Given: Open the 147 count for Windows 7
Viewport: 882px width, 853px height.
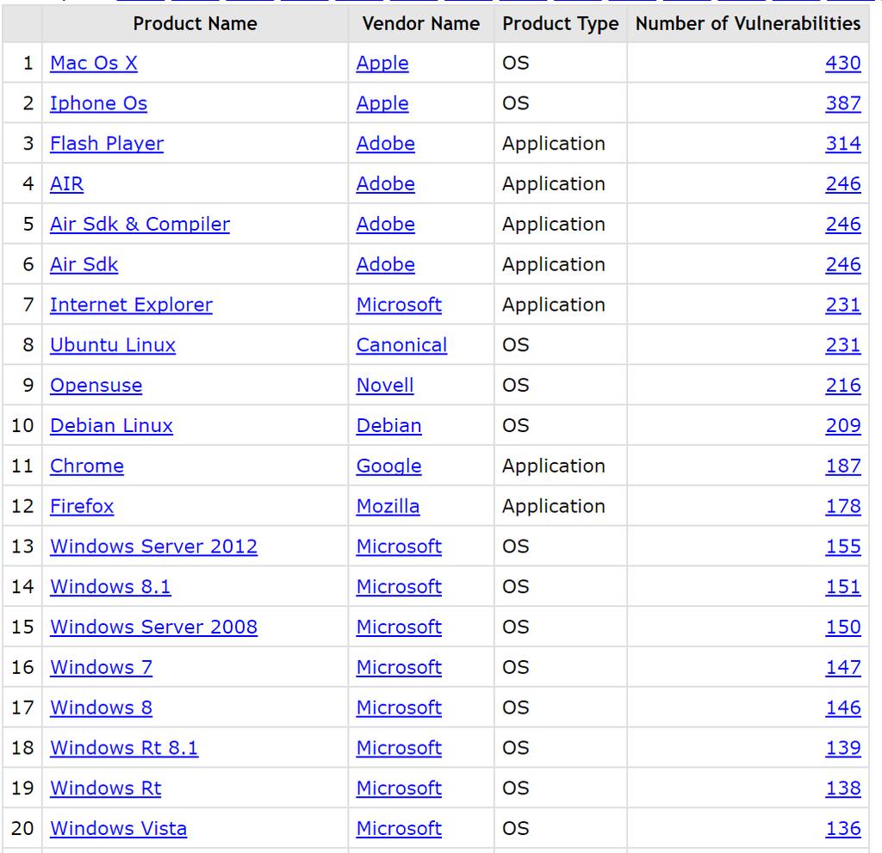Looking at the screenshot, I should click(x=842, y=667).
